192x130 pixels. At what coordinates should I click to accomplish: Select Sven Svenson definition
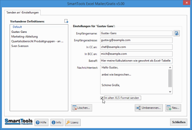pos(20,46)
